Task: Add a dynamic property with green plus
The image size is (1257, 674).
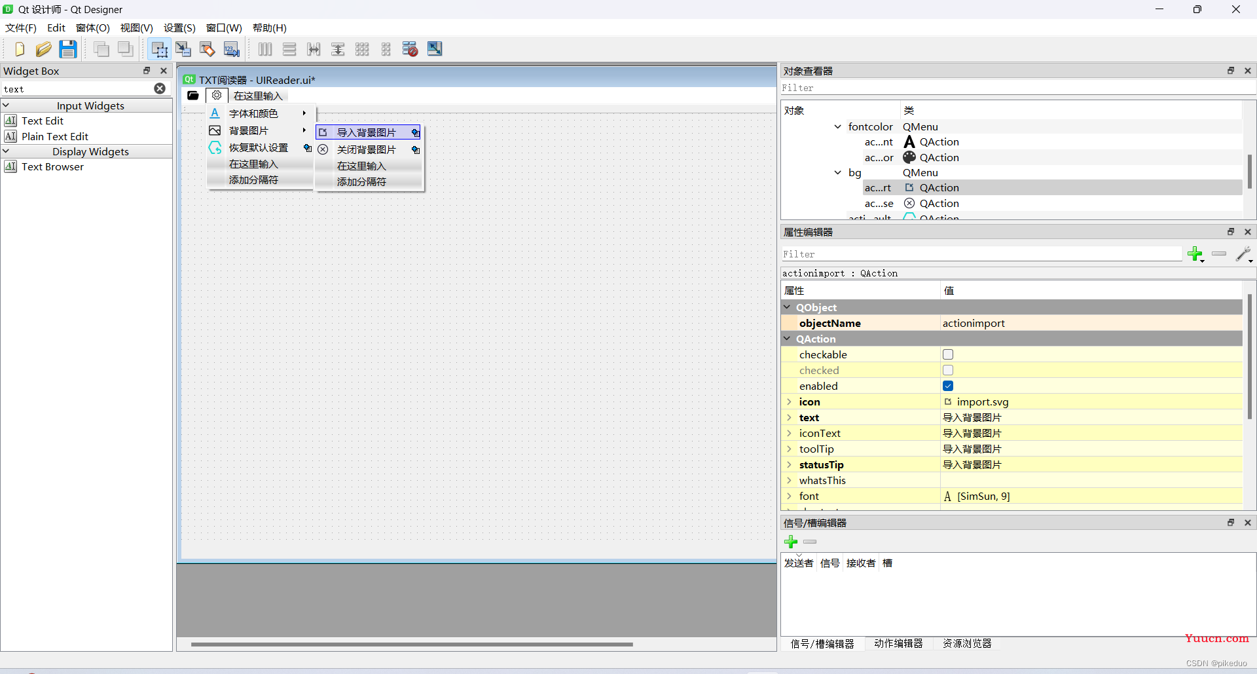Action: pyautogui.click(x=1195, y=254)
